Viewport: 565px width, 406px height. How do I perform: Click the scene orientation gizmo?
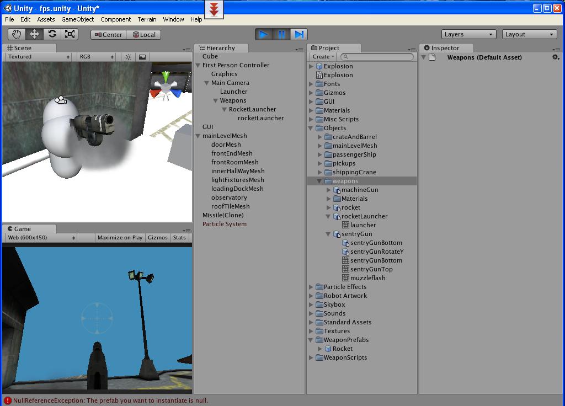pos(166,87)
